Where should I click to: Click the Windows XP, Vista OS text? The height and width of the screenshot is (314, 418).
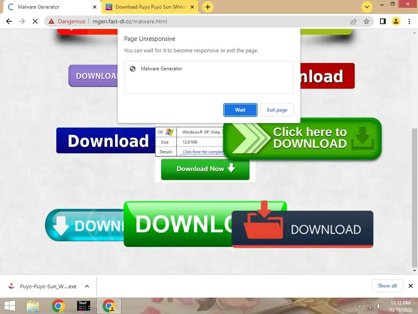click(202, 132)
